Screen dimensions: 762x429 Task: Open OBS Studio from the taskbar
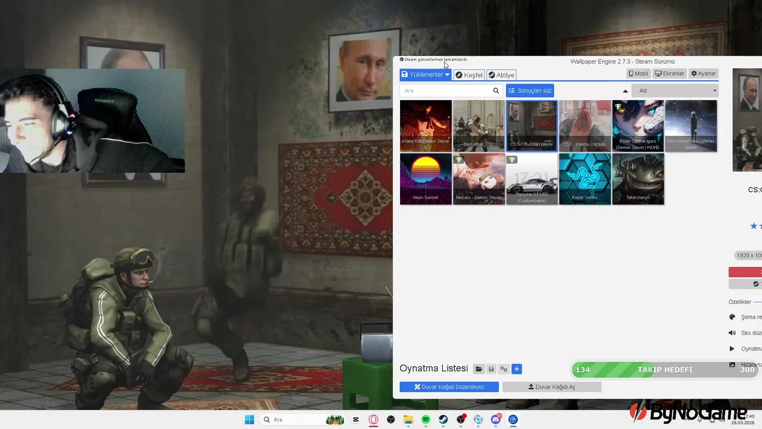[x=391, y=419]
